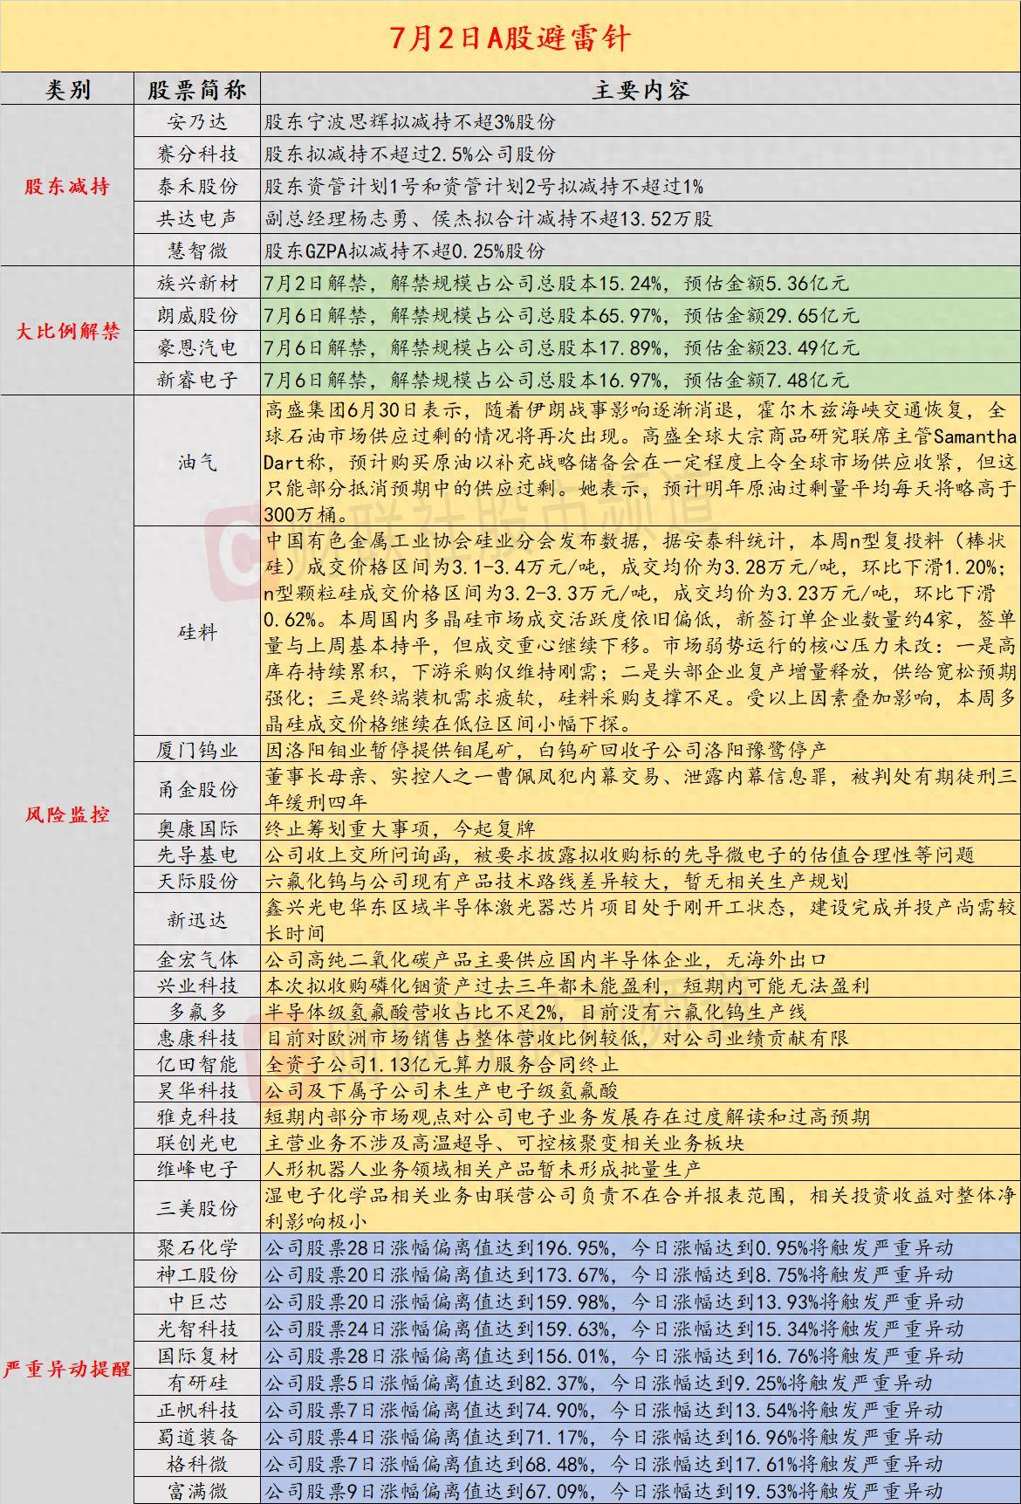Image resolution: width=1021 pixels, height=1504 pixels.
Task: Click the 大比例解禁 category cell
Action: point(68,332)
